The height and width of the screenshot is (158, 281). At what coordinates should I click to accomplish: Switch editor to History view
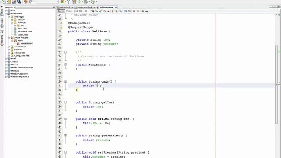tap(69, 11)
